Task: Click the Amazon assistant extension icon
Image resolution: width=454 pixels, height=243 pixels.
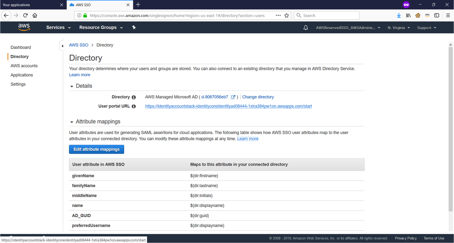Action: [427, 16]
